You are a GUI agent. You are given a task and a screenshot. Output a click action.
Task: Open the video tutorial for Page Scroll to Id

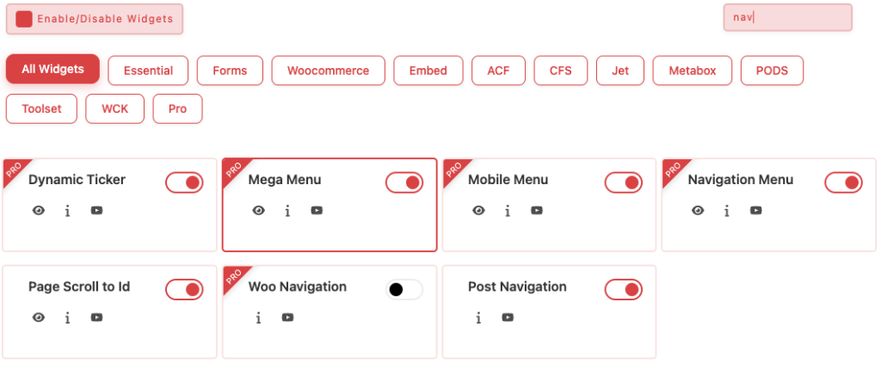(x=96, y=318)
